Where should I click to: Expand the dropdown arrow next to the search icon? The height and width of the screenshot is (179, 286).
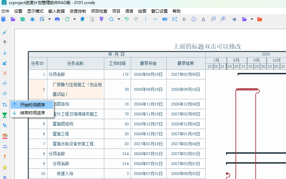point(119,19)
